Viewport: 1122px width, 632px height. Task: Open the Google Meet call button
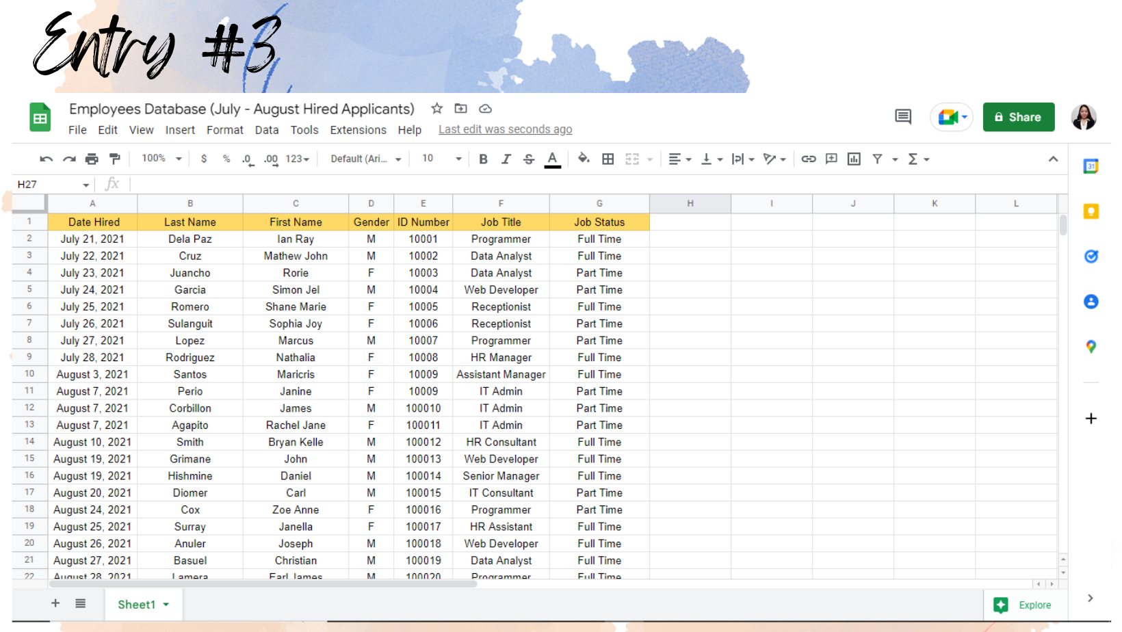(952, 117)
